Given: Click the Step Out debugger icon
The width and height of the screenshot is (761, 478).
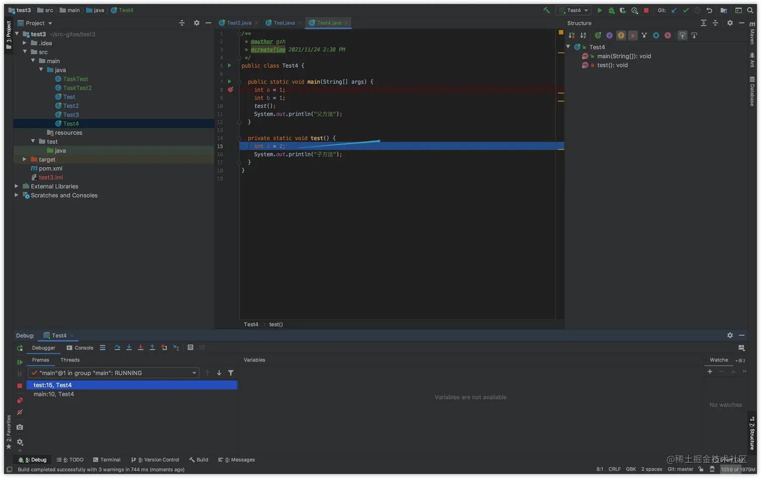Looking at the screenshot, I should (x=152, y=347).
